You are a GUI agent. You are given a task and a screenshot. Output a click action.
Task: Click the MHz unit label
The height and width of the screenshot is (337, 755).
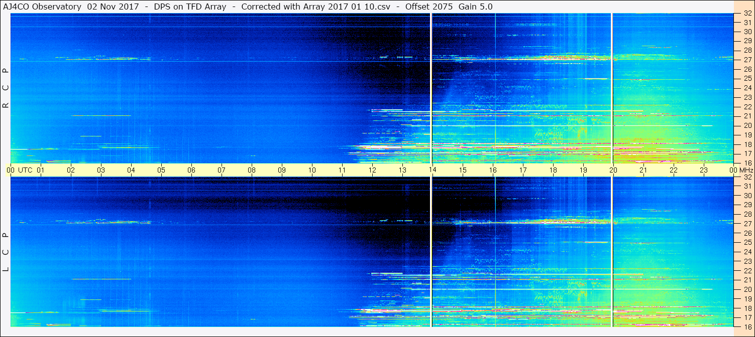[746, 170]
